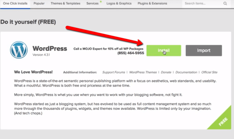Click the WordPress title text
The width and height of the screenshot is (234, 139).
[x=50, y=49]
